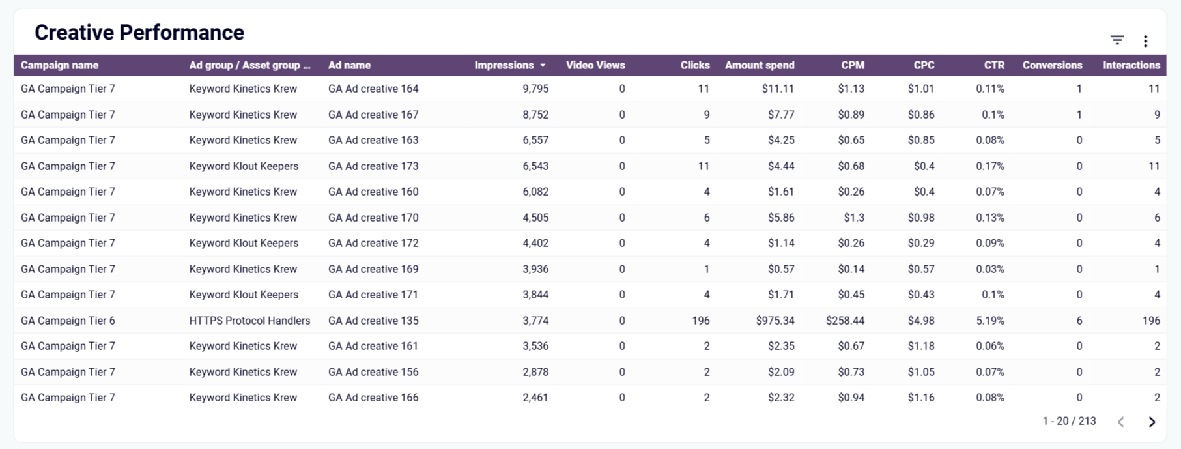Select GA Ad creative 164 cell
The height and width of the screenshot is (449, 1181).
[x=373, y=89]
